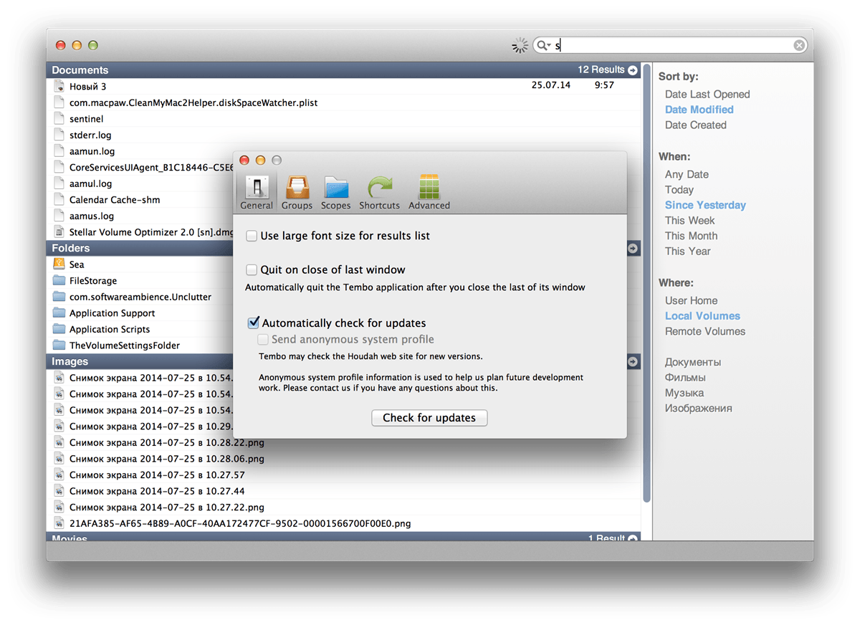860x625 pixels.
Task: Open the Scopes preferences tab
Action: coord(335,192)
